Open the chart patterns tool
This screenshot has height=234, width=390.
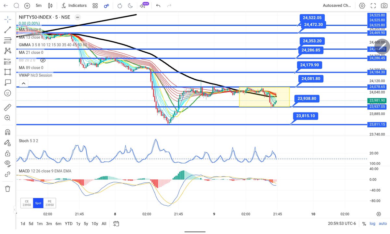7,51
